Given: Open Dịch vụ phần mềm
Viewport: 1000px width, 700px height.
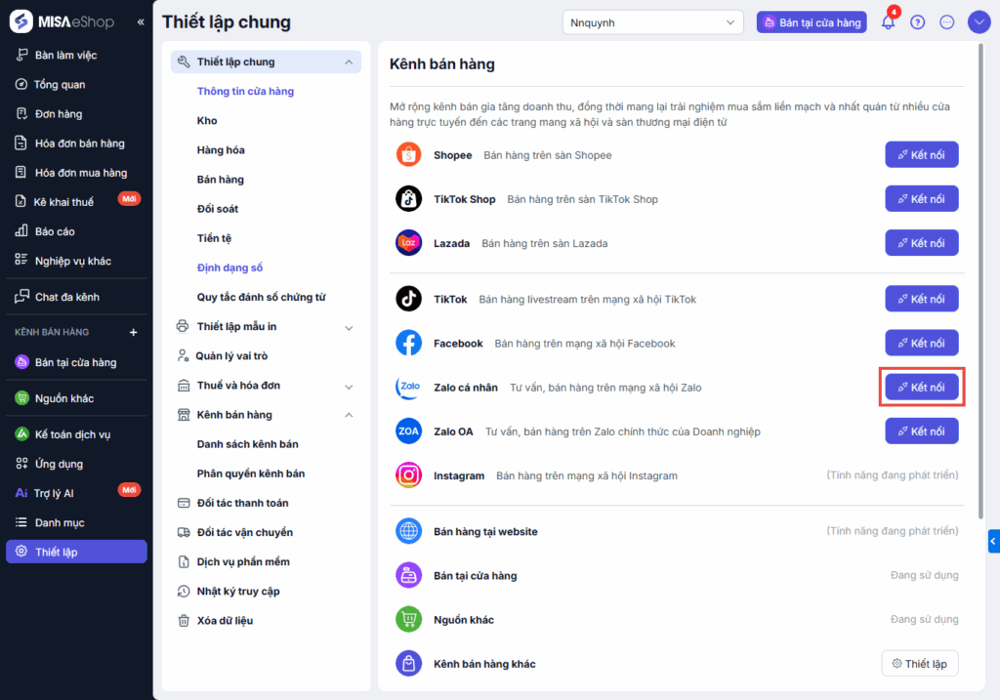Looking at the screenshot, I should [243, 561].
